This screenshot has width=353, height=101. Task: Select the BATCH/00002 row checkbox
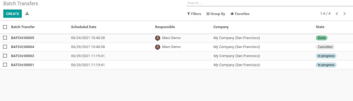click(x=5, y=56)
